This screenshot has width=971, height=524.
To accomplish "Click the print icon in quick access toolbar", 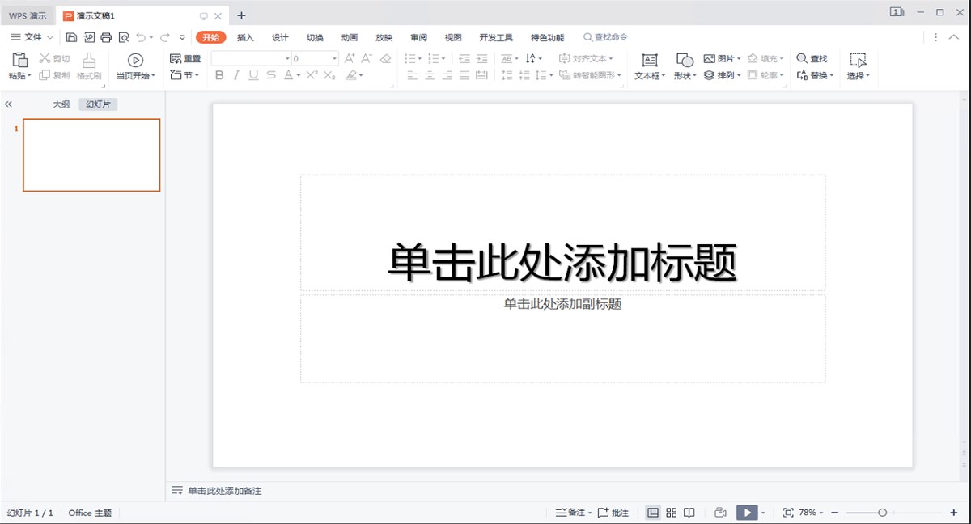I will (106, 37).
